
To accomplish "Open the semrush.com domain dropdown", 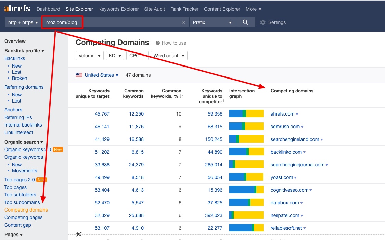I will [x=302, y=127].
